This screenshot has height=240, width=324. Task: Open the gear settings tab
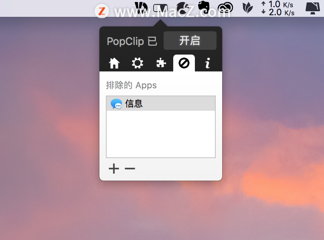click(x=138, y=63)
